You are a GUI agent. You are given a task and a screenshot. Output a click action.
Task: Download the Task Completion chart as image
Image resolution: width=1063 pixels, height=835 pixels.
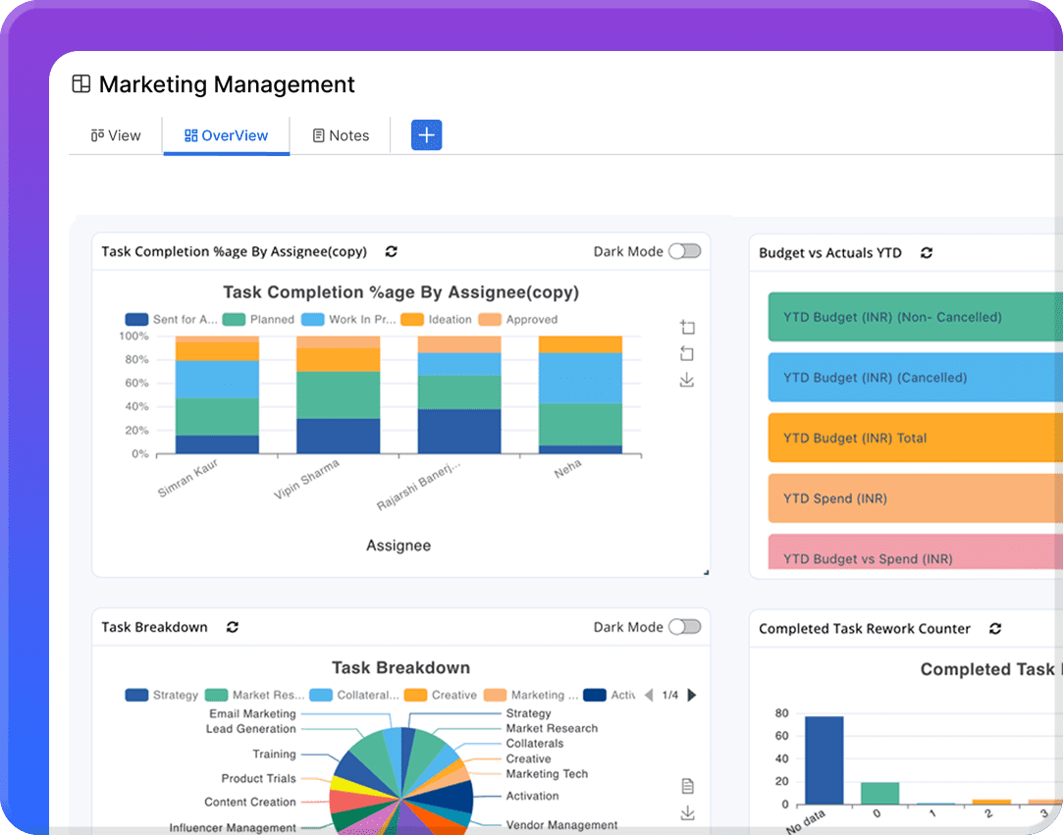(687, 380)
